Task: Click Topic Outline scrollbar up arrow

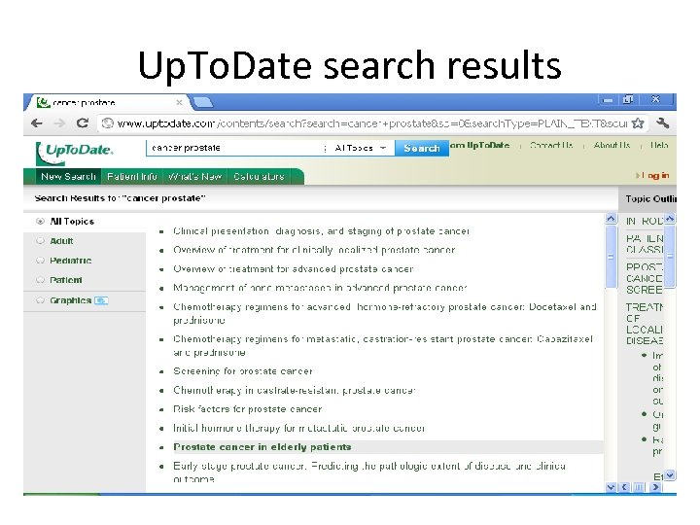Action: click(x=670, y=219)
